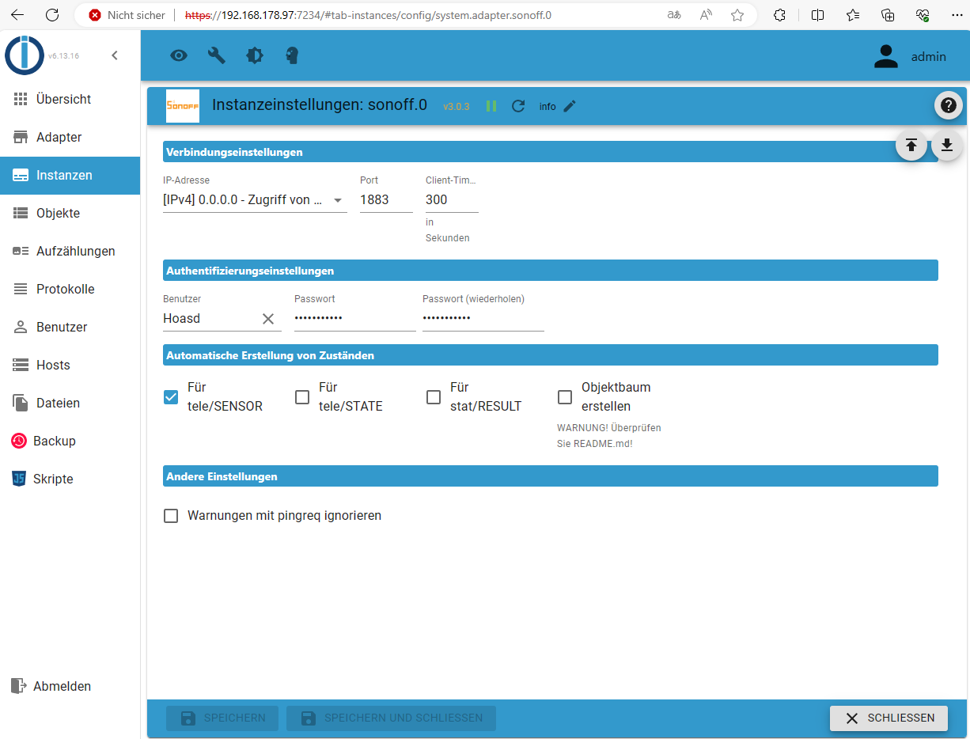Add page to browser favorites star
The width and height of the screenshot is (970, 739).
737,15
